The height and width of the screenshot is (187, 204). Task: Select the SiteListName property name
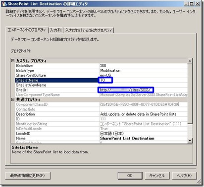coord(27,80)
